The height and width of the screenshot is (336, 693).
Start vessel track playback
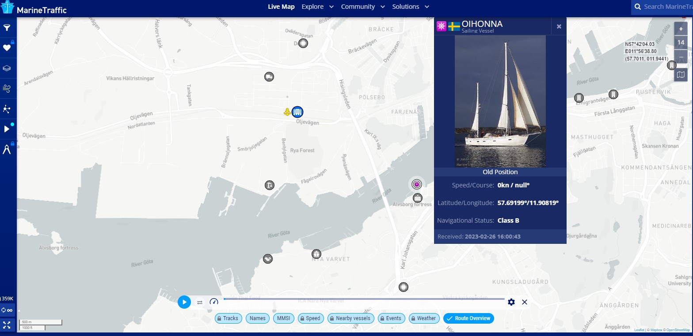184,302
